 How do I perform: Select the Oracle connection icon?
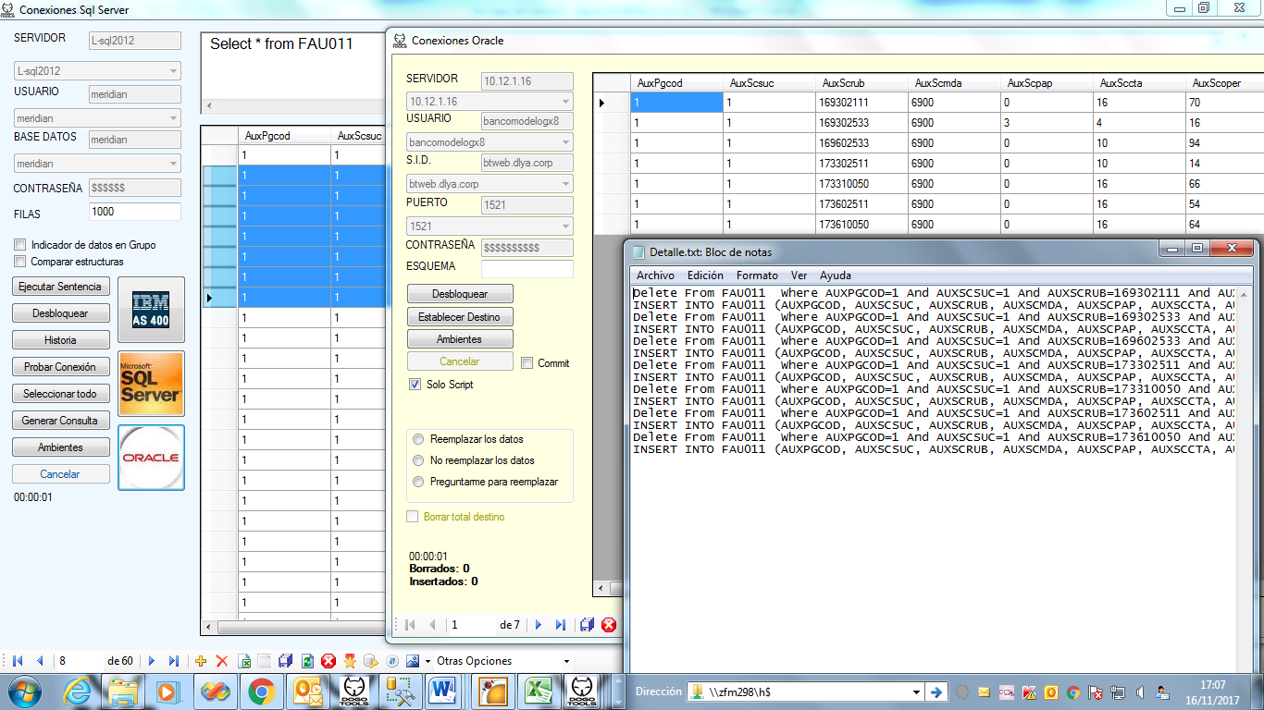tap(152, 457)
